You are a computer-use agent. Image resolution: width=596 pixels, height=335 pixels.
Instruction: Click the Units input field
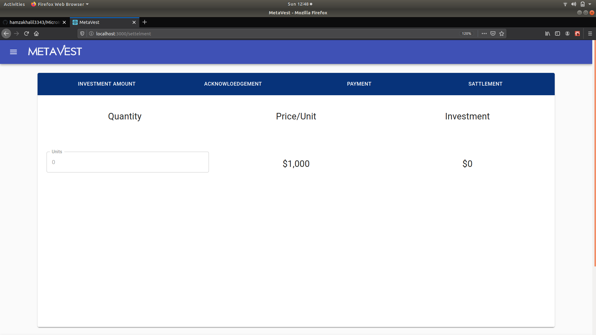128,162
